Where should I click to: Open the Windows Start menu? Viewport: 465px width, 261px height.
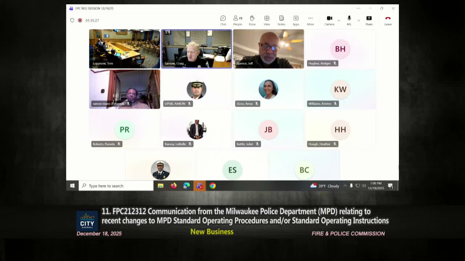click(72, 186)
